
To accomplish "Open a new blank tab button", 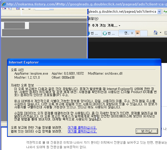I will tap(144, 33).
